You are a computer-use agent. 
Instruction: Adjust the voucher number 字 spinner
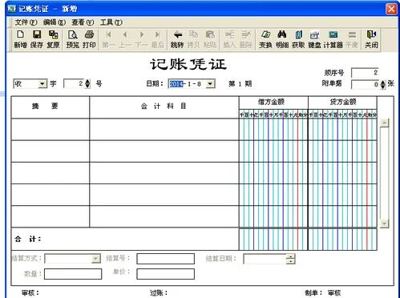coord(87,84)
